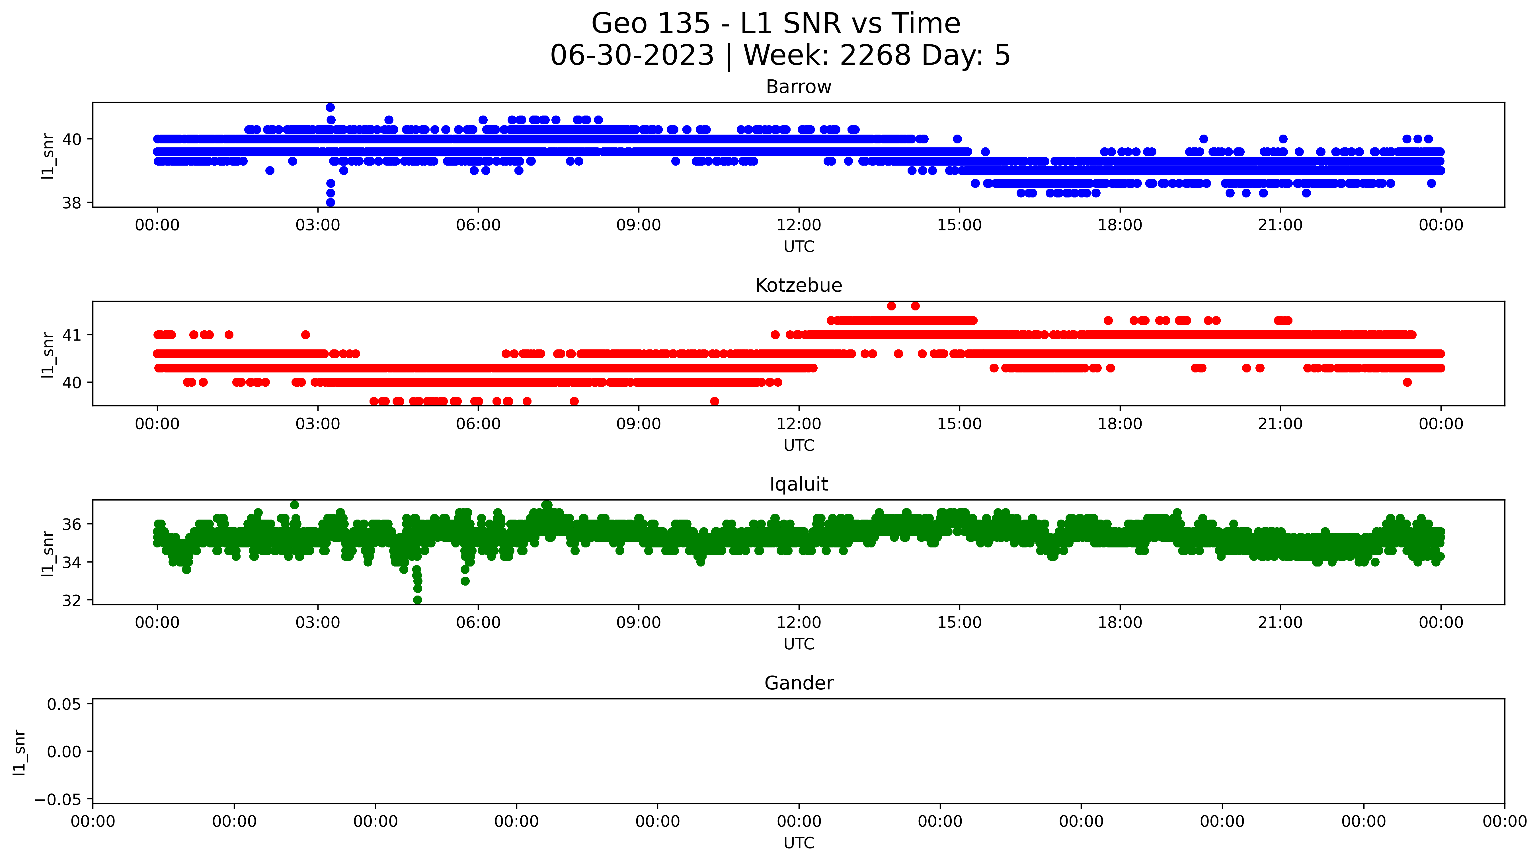Click the 'Kotzebue' subplot title
The width and height of the screenshot is (1539, 863).
[x=798, y=285]
